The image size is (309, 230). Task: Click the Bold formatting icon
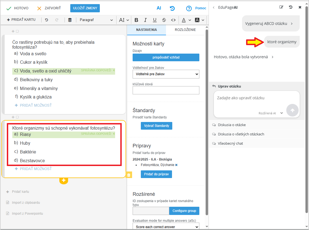[136, 20]
